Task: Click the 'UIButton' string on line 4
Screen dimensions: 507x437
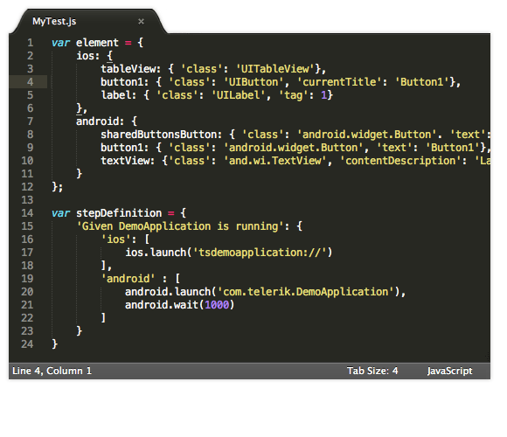Action: point(253,82)
